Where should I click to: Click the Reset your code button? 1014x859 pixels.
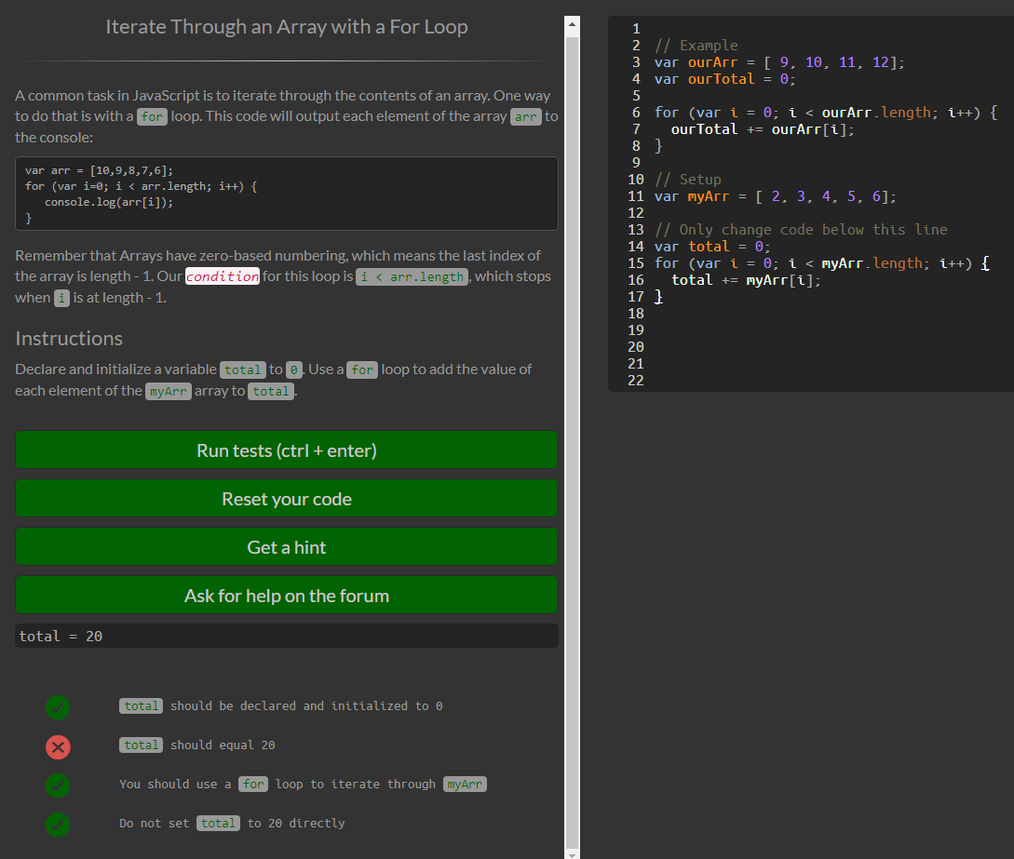pyautogui.click(x=287, y=499)
